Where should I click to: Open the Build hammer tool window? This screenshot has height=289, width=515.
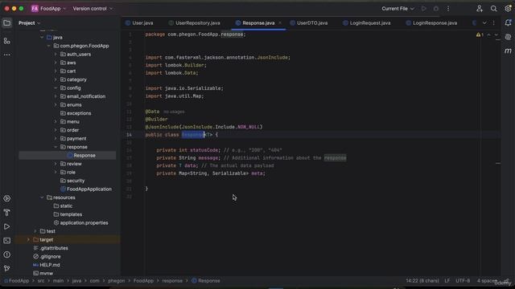tap(7, 213)
